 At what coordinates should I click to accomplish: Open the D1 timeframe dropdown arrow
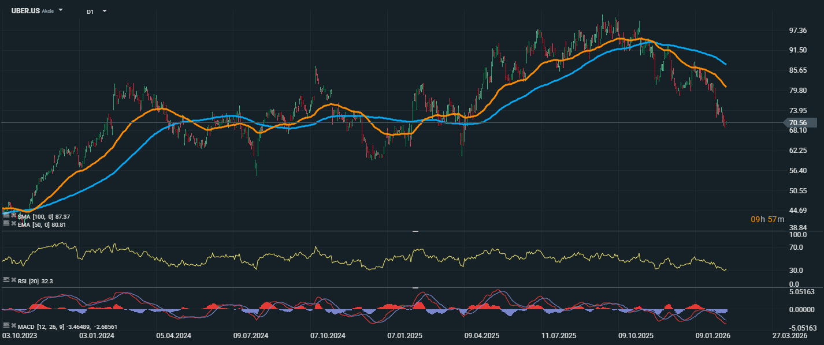pyautogui.click(x=104, y=11)
